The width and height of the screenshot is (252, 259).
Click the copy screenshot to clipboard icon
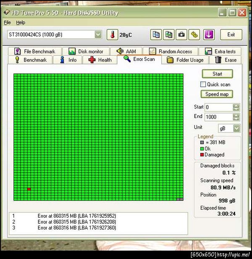[x=168, y=35]
